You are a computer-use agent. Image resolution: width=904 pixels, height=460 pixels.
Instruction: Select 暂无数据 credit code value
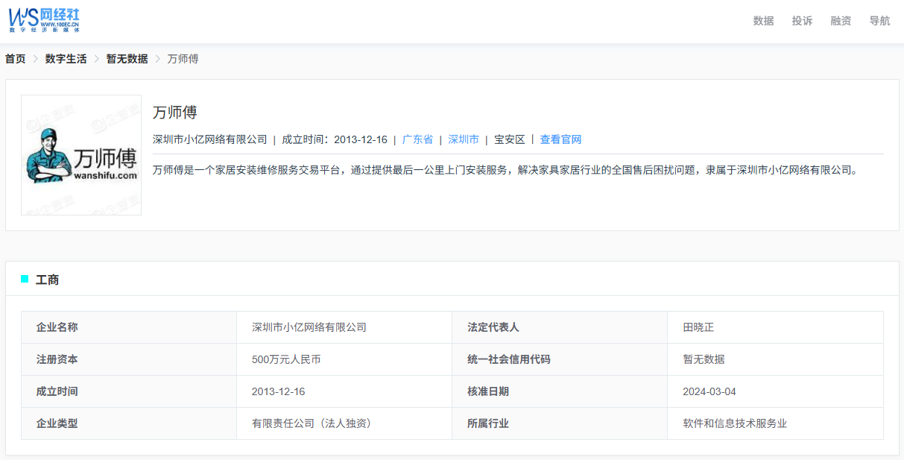704,359
